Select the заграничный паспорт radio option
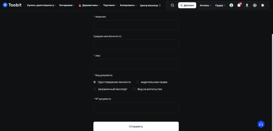 point(95,89)
